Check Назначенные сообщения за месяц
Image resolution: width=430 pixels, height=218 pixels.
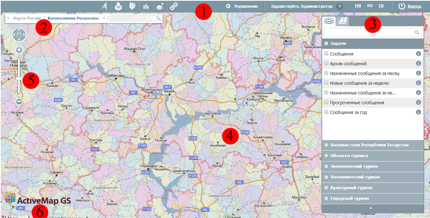[x=326, y=73]
